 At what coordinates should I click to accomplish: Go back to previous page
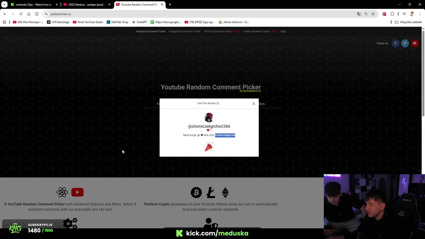(x=5, y=14)
